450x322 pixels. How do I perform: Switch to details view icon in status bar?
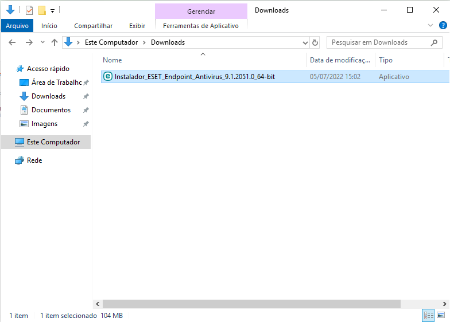(428, 315)
